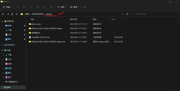Image resolution: width=180 pixels, height=91 pixels.
Task: Open 影片 under 本機
Action: [x=10, y=77]
